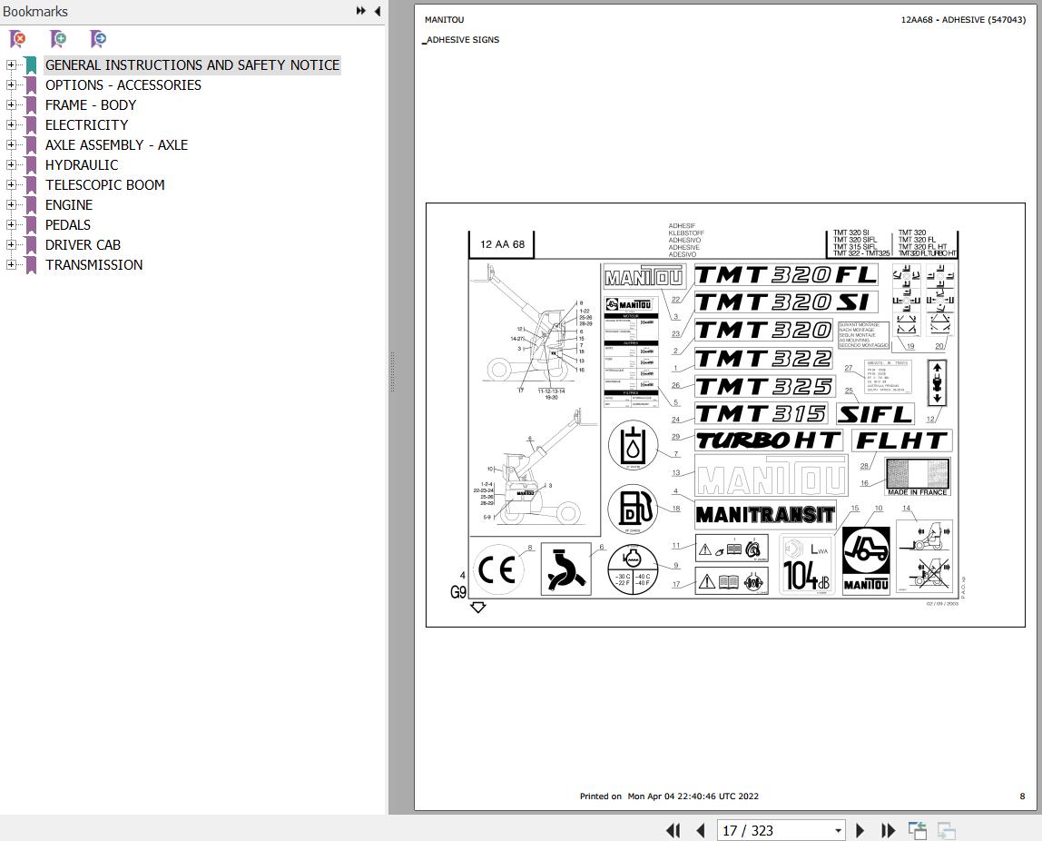The width and height of the screenshot is (1042, 841).
Task: Click the TRANSMISSION bookmark ribbon icon
Action: (31, 264)
